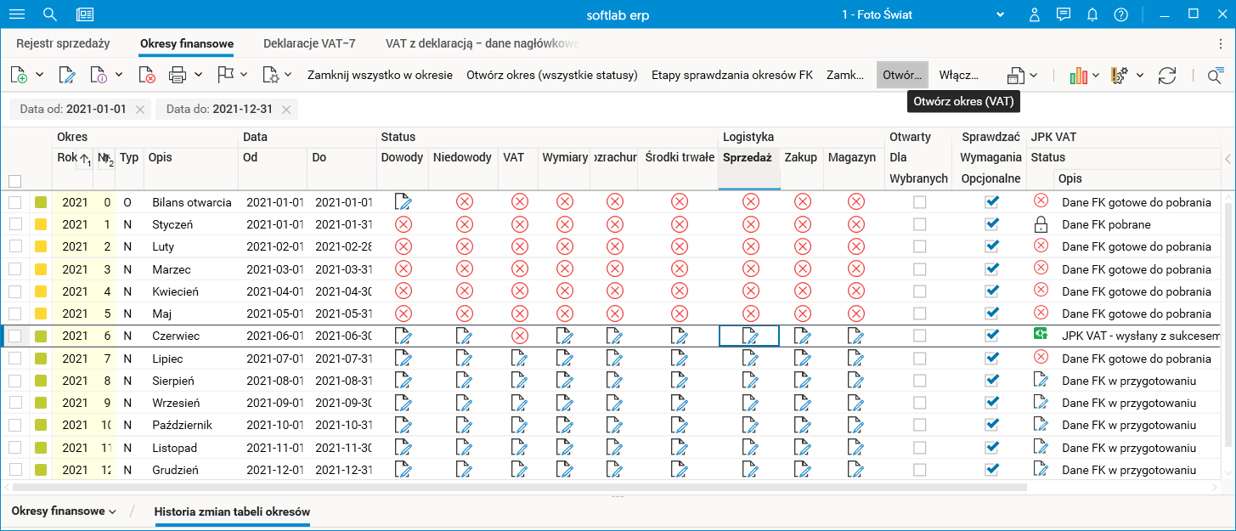The height and width of the screenshot is (531, 1236).
Task: Click the add new document icon
Action: pos(19,76)
